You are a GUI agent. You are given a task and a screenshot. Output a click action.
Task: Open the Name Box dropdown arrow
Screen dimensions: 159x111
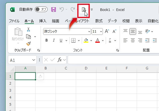[34, 60]
